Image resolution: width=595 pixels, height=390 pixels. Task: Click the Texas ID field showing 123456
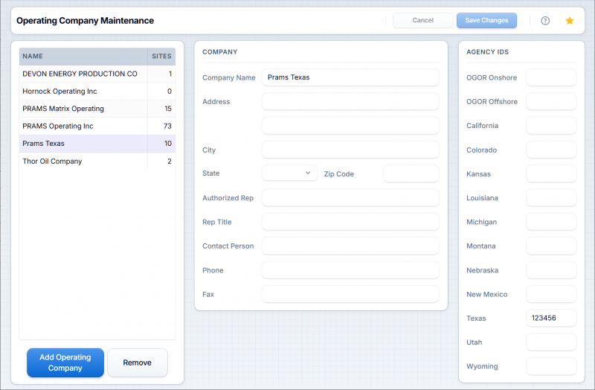pyautogui.click(x=551, y=319)
